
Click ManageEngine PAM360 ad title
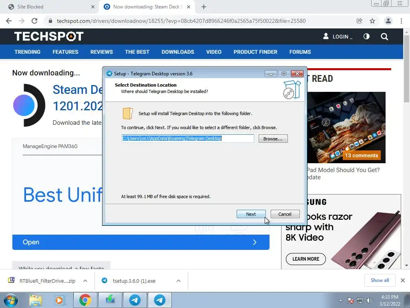point(50,146)
